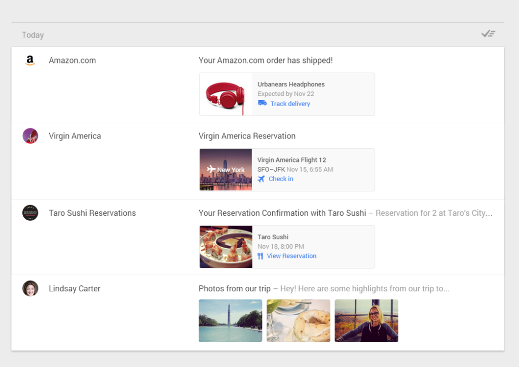The height and width of the screenshot is (367, 519).
Task: Click 'Reservation for 2 at Taro's City...' snippet
Action: (x=434, y=213)
